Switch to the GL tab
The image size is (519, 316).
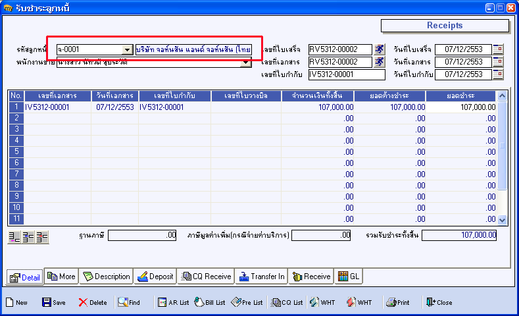tap(349, 276)
